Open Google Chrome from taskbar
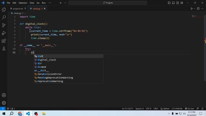This screenshot has height=116, width=206. tap(20, 113)
